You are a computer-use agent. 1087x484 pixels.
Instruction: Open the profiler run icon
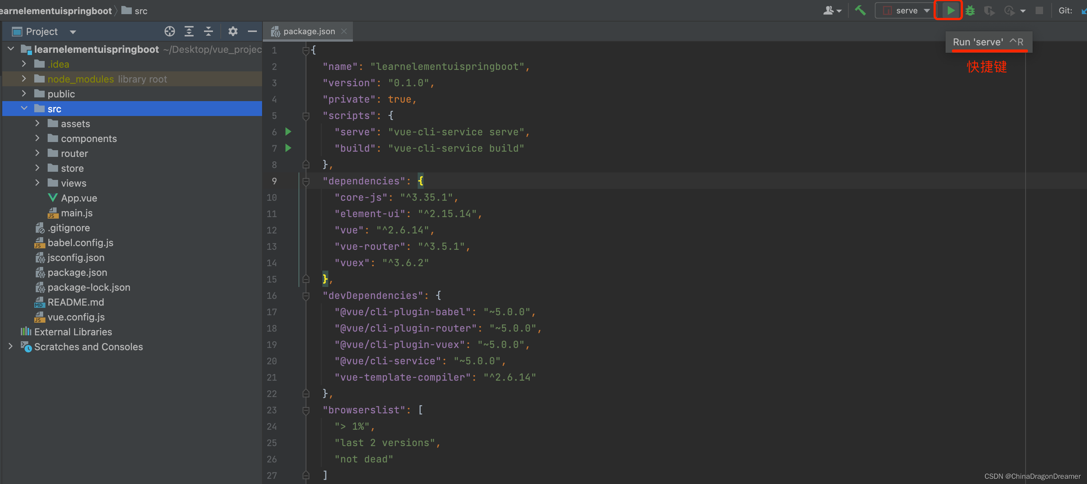(x=1009, y=10)
